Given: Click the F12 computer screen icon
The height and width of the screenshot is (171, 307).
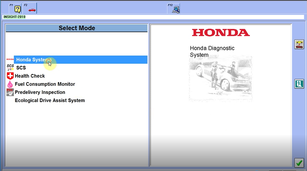Looking at the screenshot, I should coord(176,9).
